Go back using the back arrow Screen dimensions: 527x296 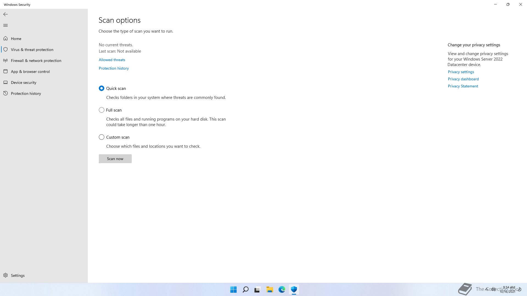(5, 14)
